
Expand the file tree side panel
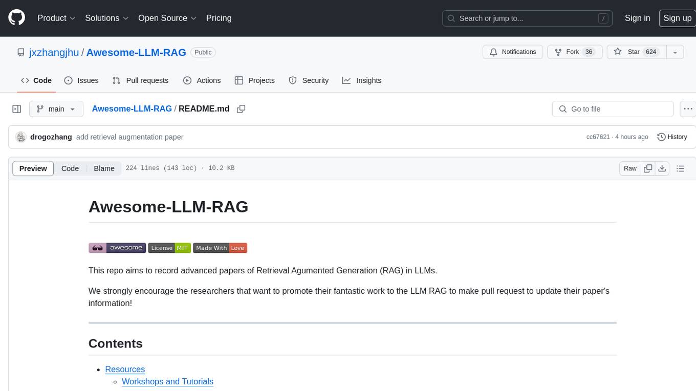click(17, 109)
